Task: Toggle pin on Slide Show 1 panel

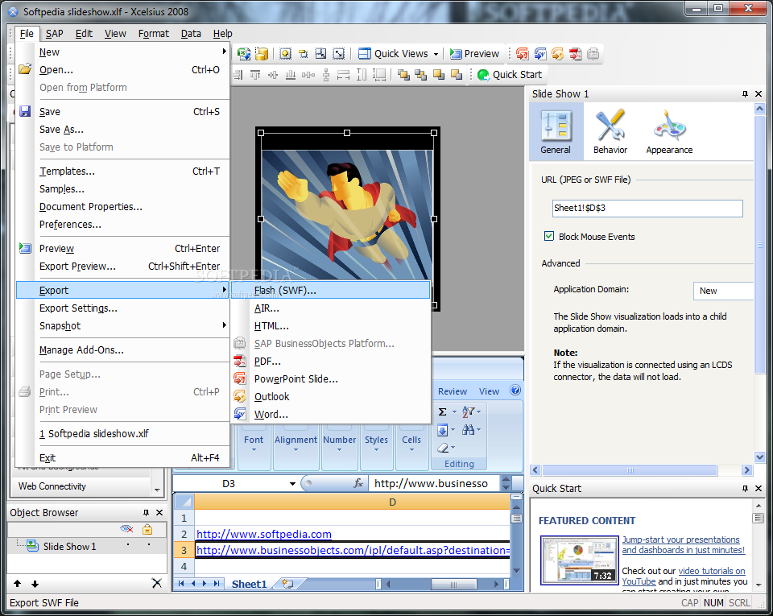Action: click(x=745, y=93)
